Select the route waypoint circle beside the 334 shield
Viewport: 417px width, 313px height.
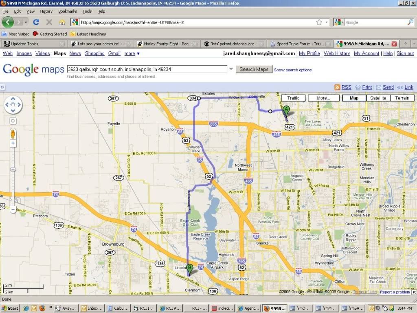point(199,98)
